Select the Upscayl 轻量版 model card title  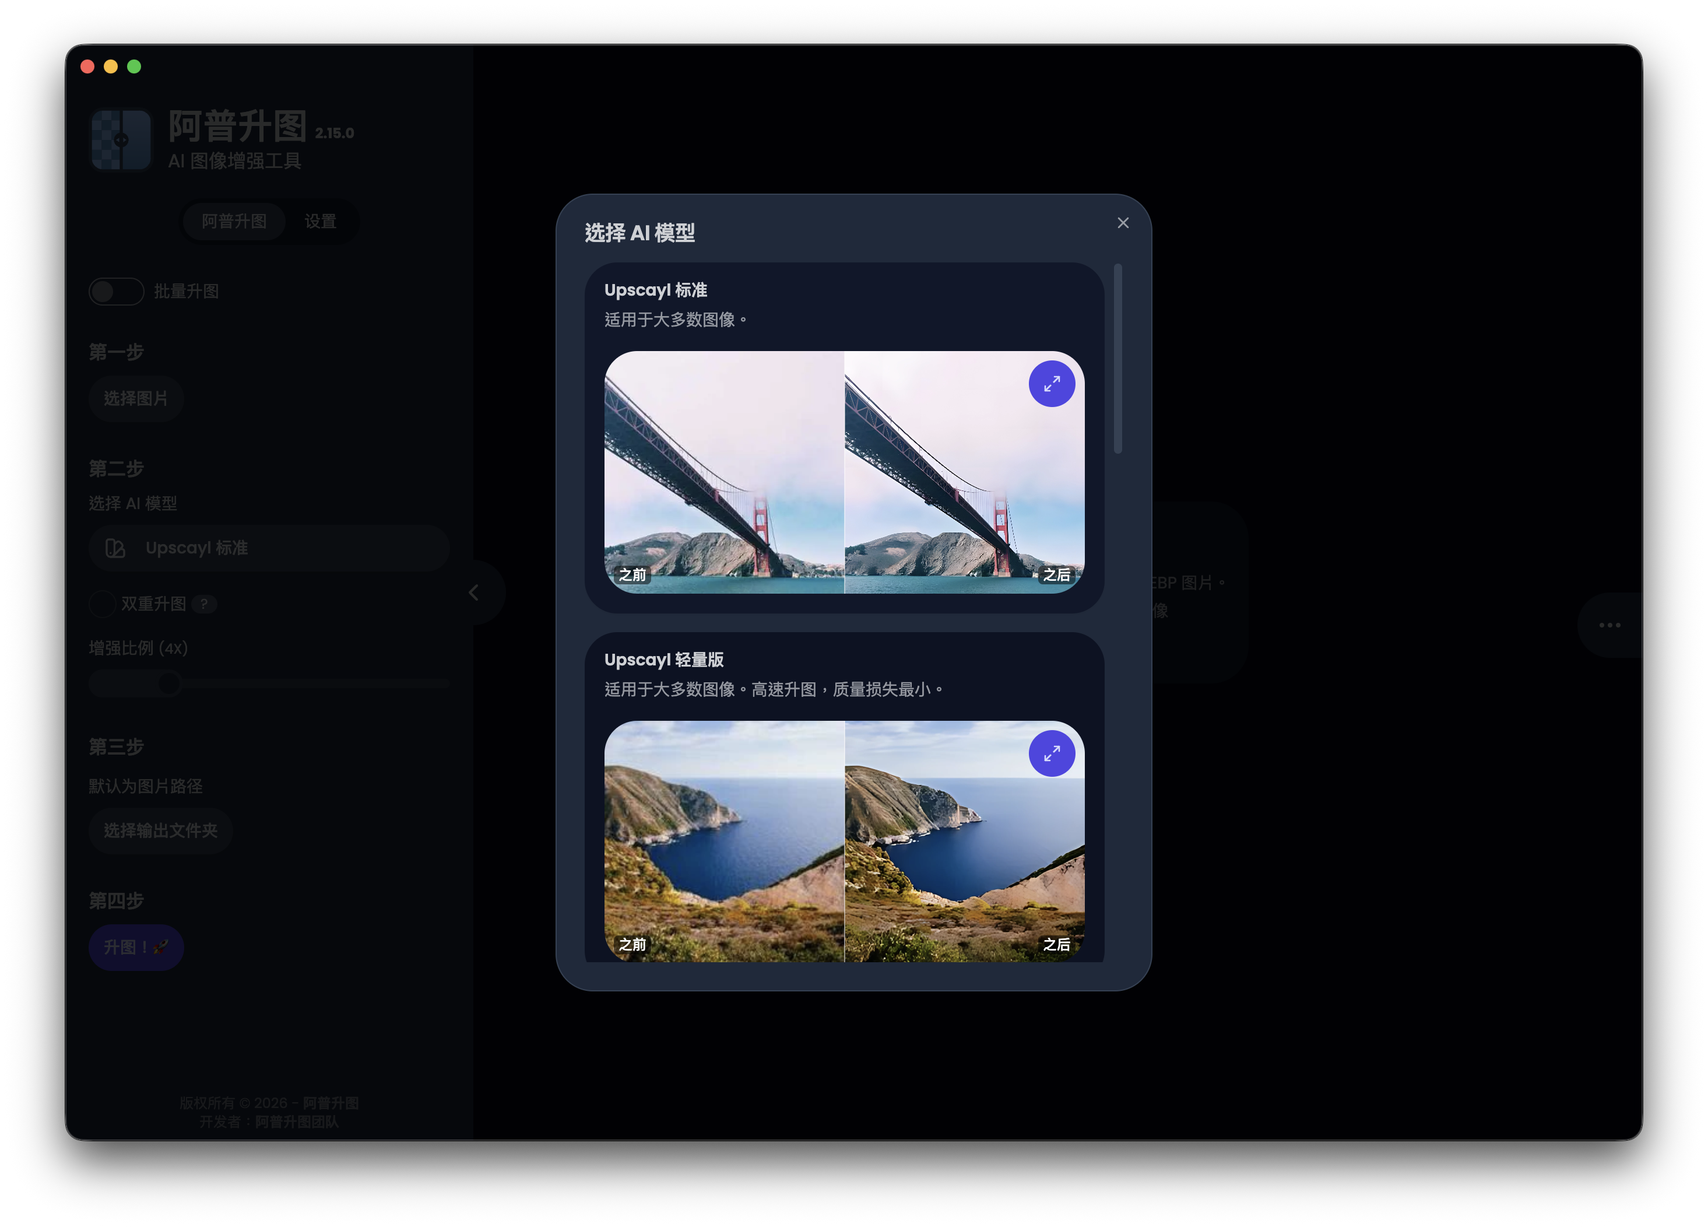[664, 660]
